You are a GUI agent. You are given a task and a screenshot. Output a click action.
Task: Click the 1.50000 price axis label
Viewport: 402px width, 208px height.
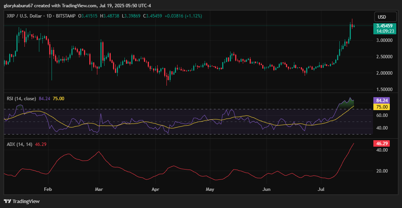point(384,90)
